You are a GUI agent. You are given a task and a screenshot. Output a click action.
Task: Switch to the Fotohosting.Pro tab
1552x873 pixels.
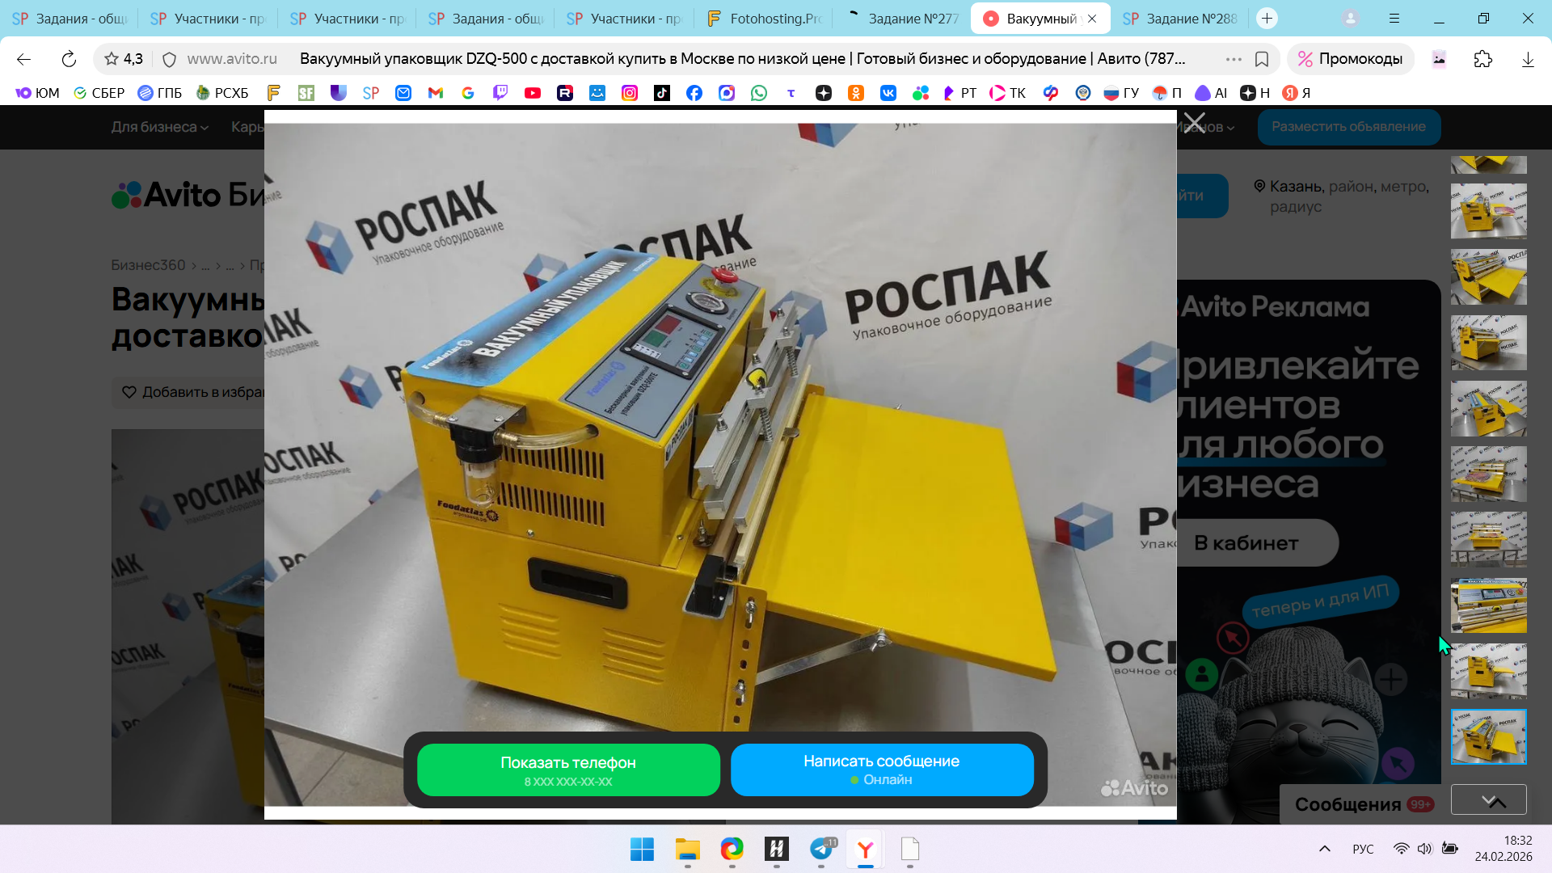[x=764, y=19]
